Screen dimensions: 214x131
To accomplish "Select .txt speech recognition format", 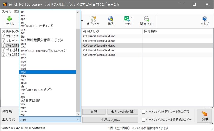I will [48, 100].
